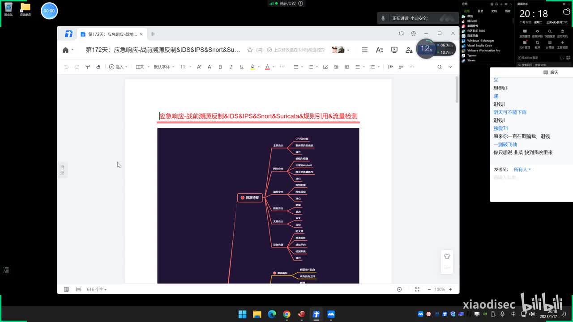
Task: Expand the insert menu dropdown
Action: tap(118, 67)
